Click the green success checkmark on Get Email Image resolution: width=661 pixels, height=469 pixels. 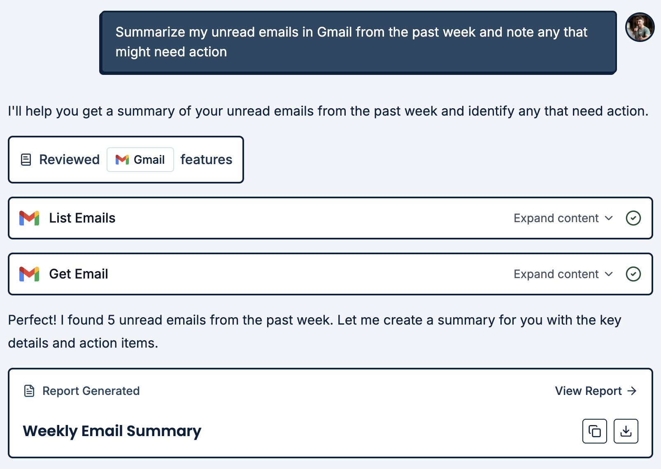point(633,274)
